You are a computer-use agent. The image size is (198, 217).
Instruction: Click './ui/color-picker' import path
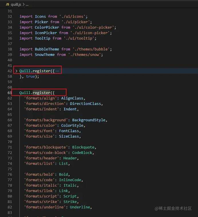[93, 28]
